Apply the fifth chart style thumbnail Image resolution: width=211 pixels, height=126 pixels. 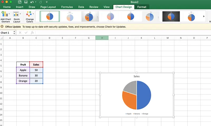click(x=131, y=16)
